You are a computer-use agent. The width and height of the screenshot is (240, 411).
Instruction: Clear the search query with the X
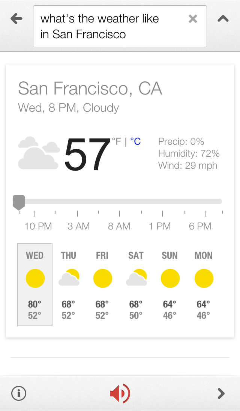click(193, 18)
